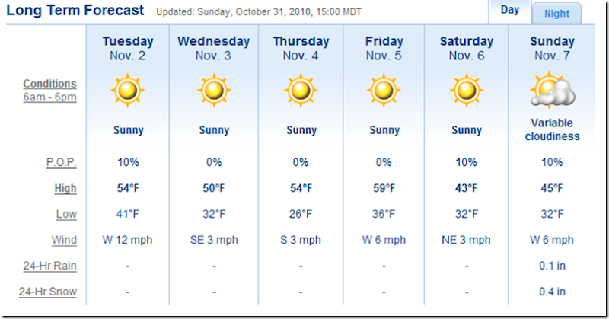Click Wednesday's sunny weather icon
Viewport: 609px width, 319px height.
[214, 91]
